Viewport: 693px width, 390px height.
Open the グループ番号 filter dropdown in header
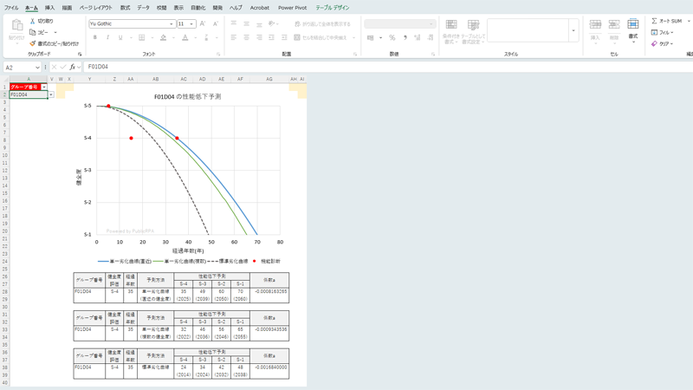pos(44,87)
